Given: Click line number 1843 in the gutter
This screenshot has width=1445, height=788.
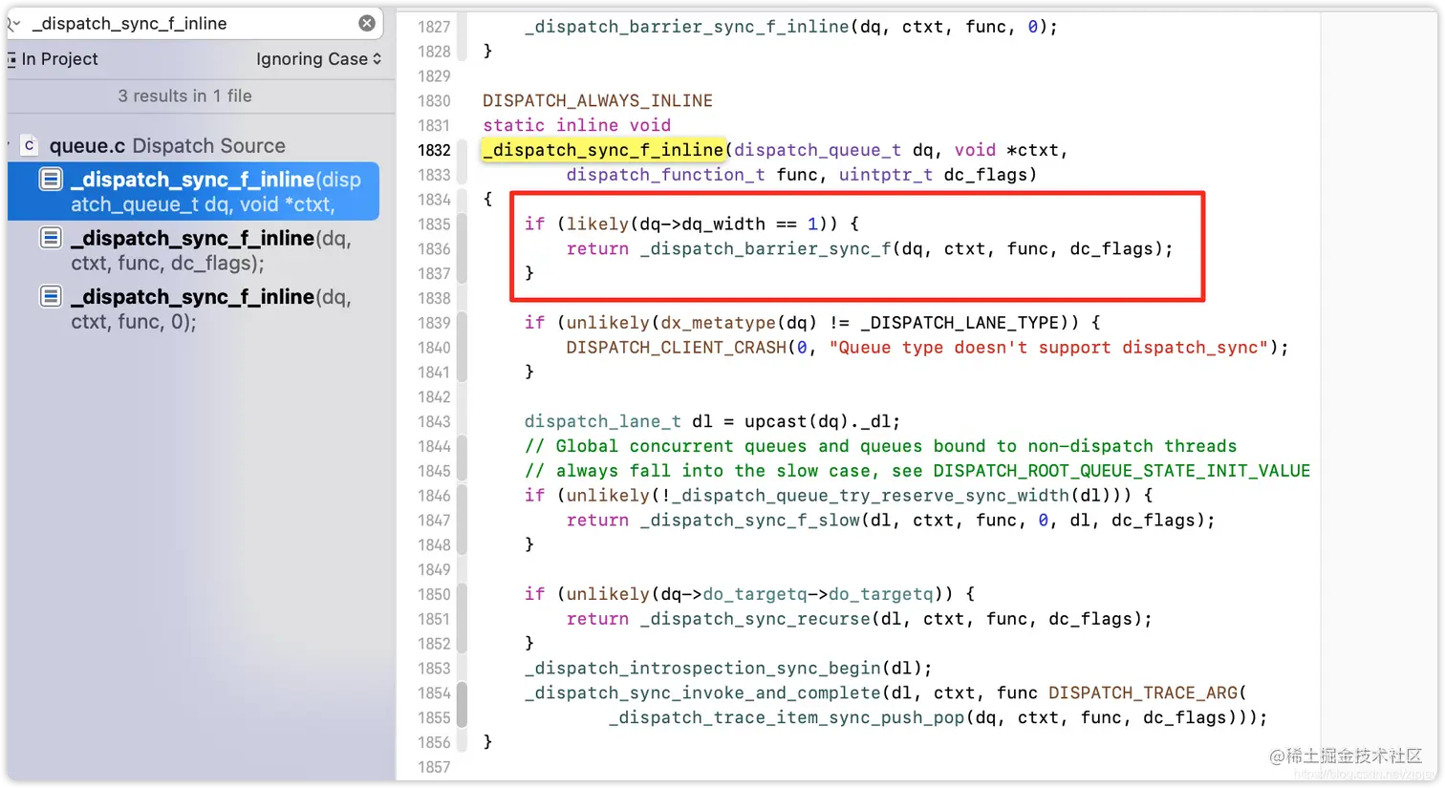Looking at the screenshot, I should [x=435, y=421].
